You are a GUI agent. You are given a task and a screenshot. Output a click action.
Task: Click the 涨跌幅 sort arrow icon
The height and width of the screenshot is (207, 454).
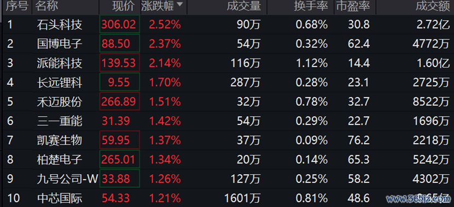click(179, 4)
